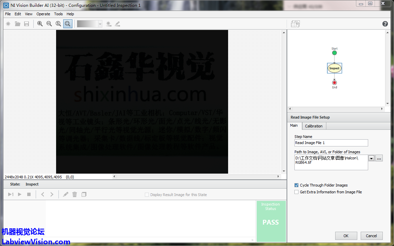
Task: Expand the image path history dropdown
Action: pos(371,158)
